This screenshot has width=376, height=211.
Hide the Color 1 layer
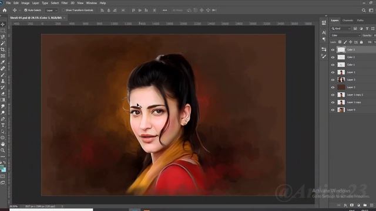pyautogui.click(x=333, y=65)
